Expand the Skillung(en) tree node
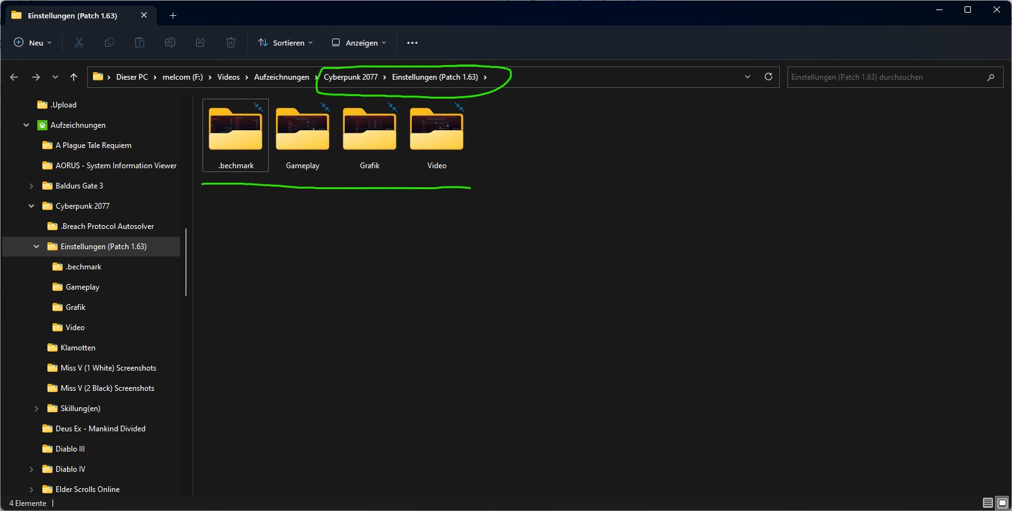 coord(37,409)
